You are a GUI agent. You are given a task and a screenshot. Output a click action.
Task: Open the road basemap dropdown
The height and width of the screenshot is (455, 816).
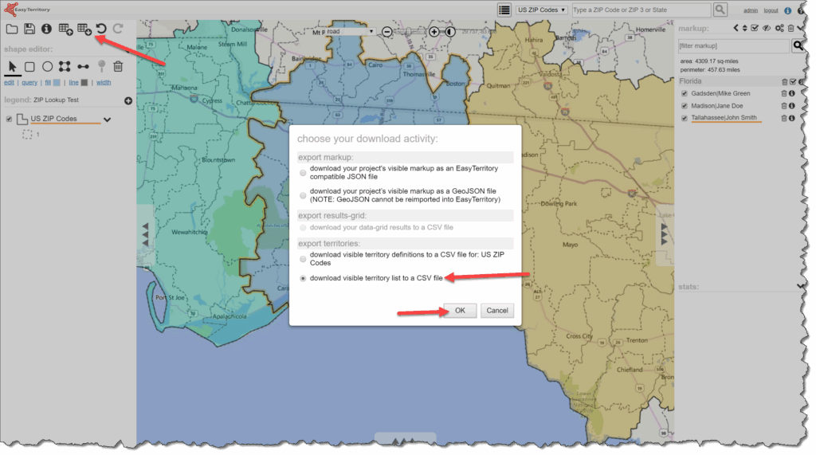coord(350,32)
